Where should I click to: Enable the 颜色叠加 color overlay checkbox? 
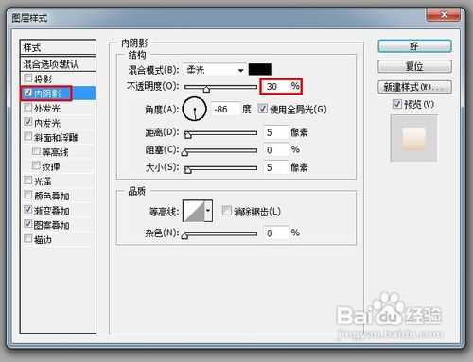[28, 195]
